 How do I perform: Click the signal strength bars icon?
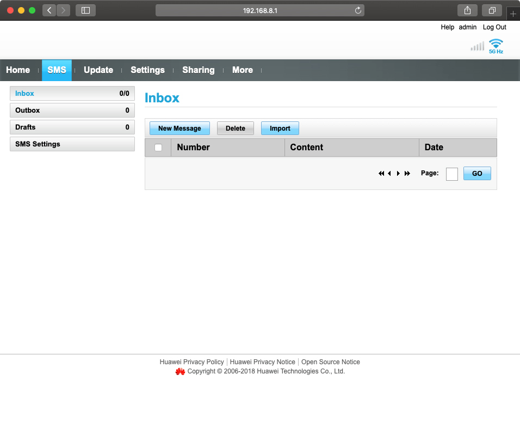[x=477, y=46]
